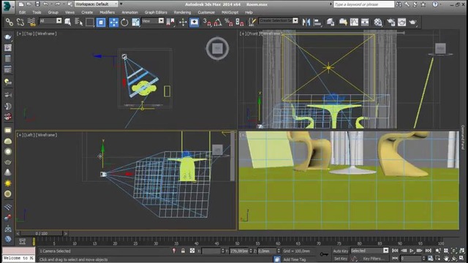Click the Select and Link tool
468x263 pixels.
click(10, 22)
